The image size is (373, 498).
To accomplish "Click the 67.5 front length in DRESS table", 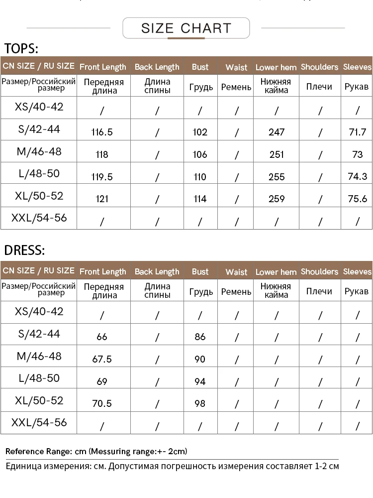I will point(102,359).
